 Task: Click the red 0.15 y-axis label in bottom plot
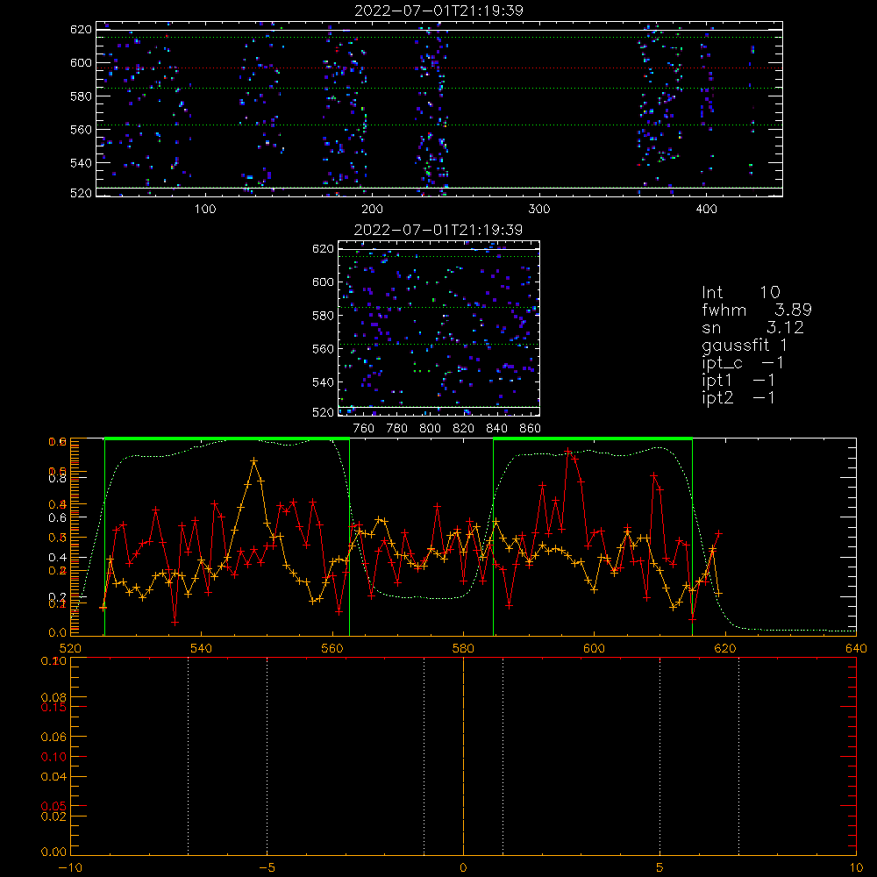53,707
